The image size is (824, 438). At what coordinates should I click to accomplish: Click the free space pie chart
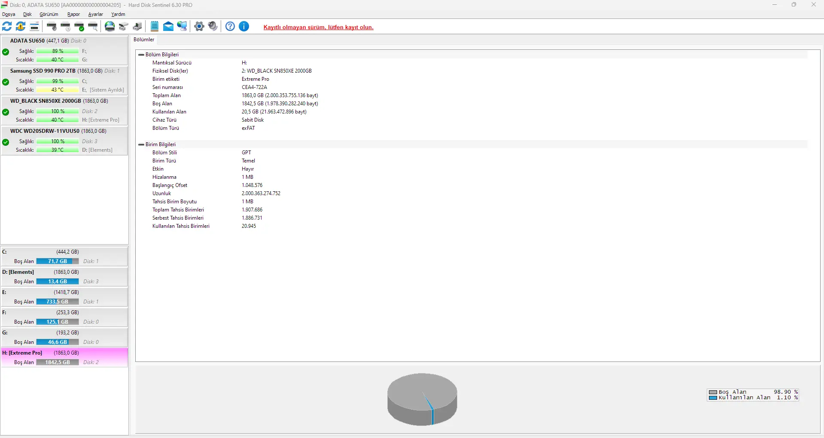[422, 399]
